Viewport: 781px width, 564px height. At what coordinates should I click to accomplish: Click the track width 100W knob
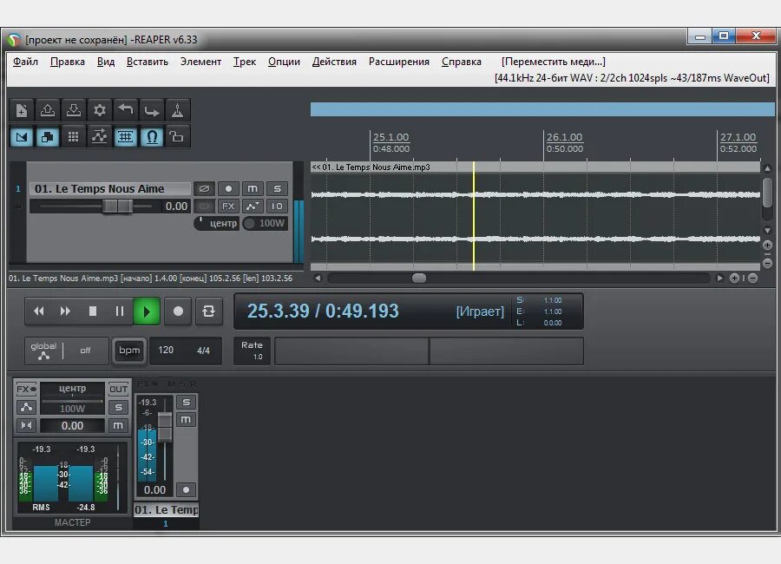tap(265, 223)
